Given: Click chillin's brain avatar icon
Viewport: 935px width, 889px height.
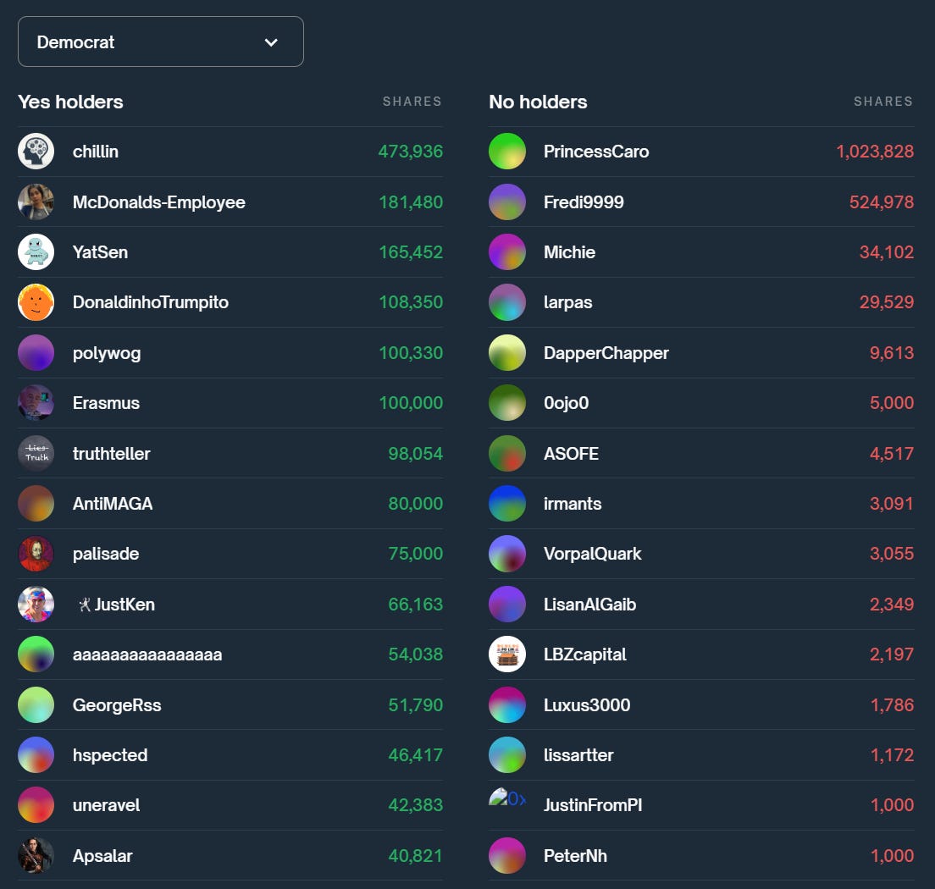Looking at the screenshot, I should point(36,151).
